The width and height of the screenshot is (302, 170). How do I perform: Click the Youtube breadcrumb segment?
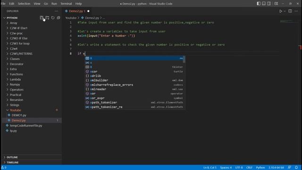[x=71, y=18]
